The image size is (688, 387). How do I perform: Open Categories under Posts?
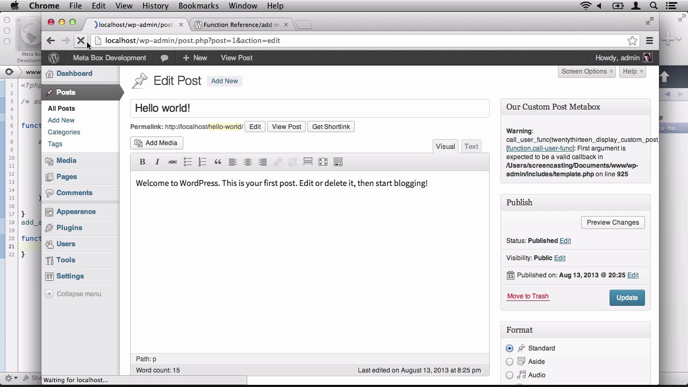point(64,132)
